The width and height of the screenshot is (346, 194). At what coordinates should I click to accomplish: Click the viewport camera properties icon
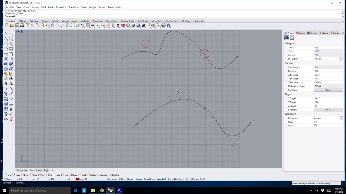pyautogui.click(x=287, y=38)
